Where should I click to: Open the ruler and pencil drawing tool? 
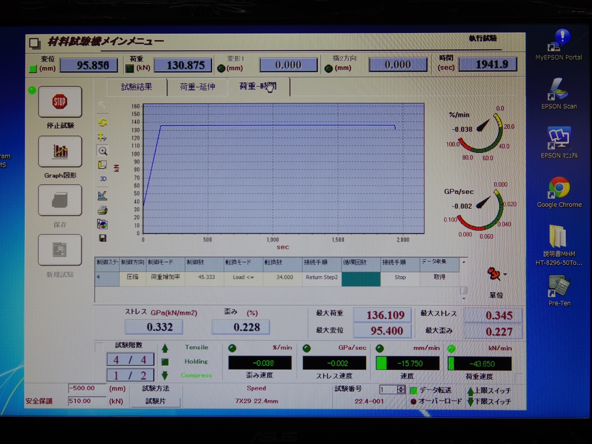(x=103, y=195)
